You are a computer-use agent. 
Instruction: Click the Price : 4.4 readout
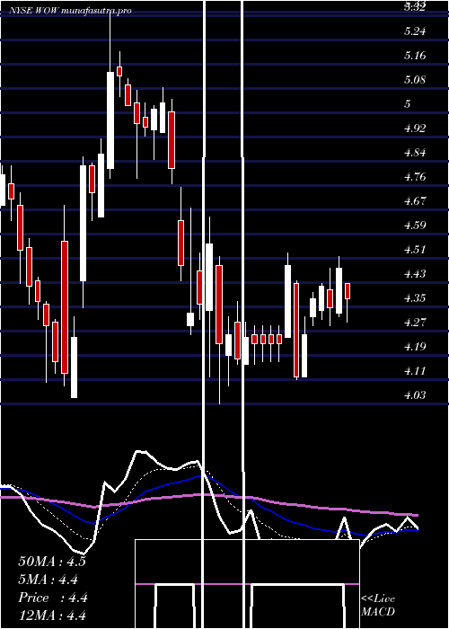[x=53, y=598]
